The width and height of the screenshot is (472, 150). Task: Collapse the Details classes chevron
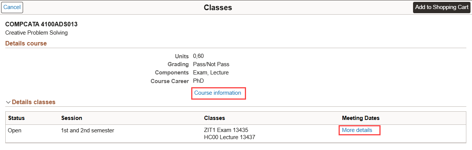tap(8, 102)
